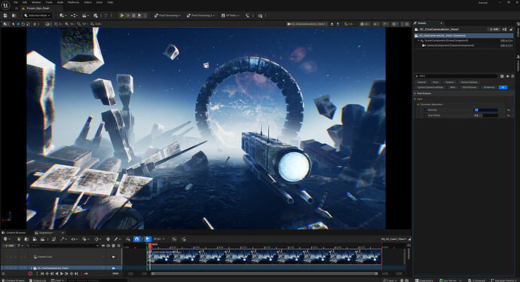This screenshot has width=520, height=282.
Task: Click the camera cut thumbnail strip
Action: tap(265, 257)
